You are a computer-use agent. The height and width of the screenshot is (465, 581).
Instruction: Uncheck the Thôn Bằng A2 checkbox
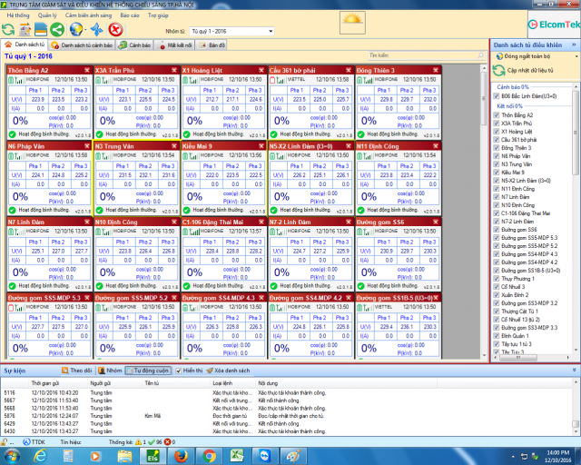tap(496, 115)
